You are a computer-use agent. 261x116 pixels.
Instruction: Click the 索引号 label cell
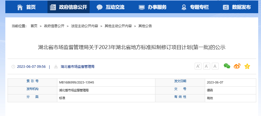(33, 82)
